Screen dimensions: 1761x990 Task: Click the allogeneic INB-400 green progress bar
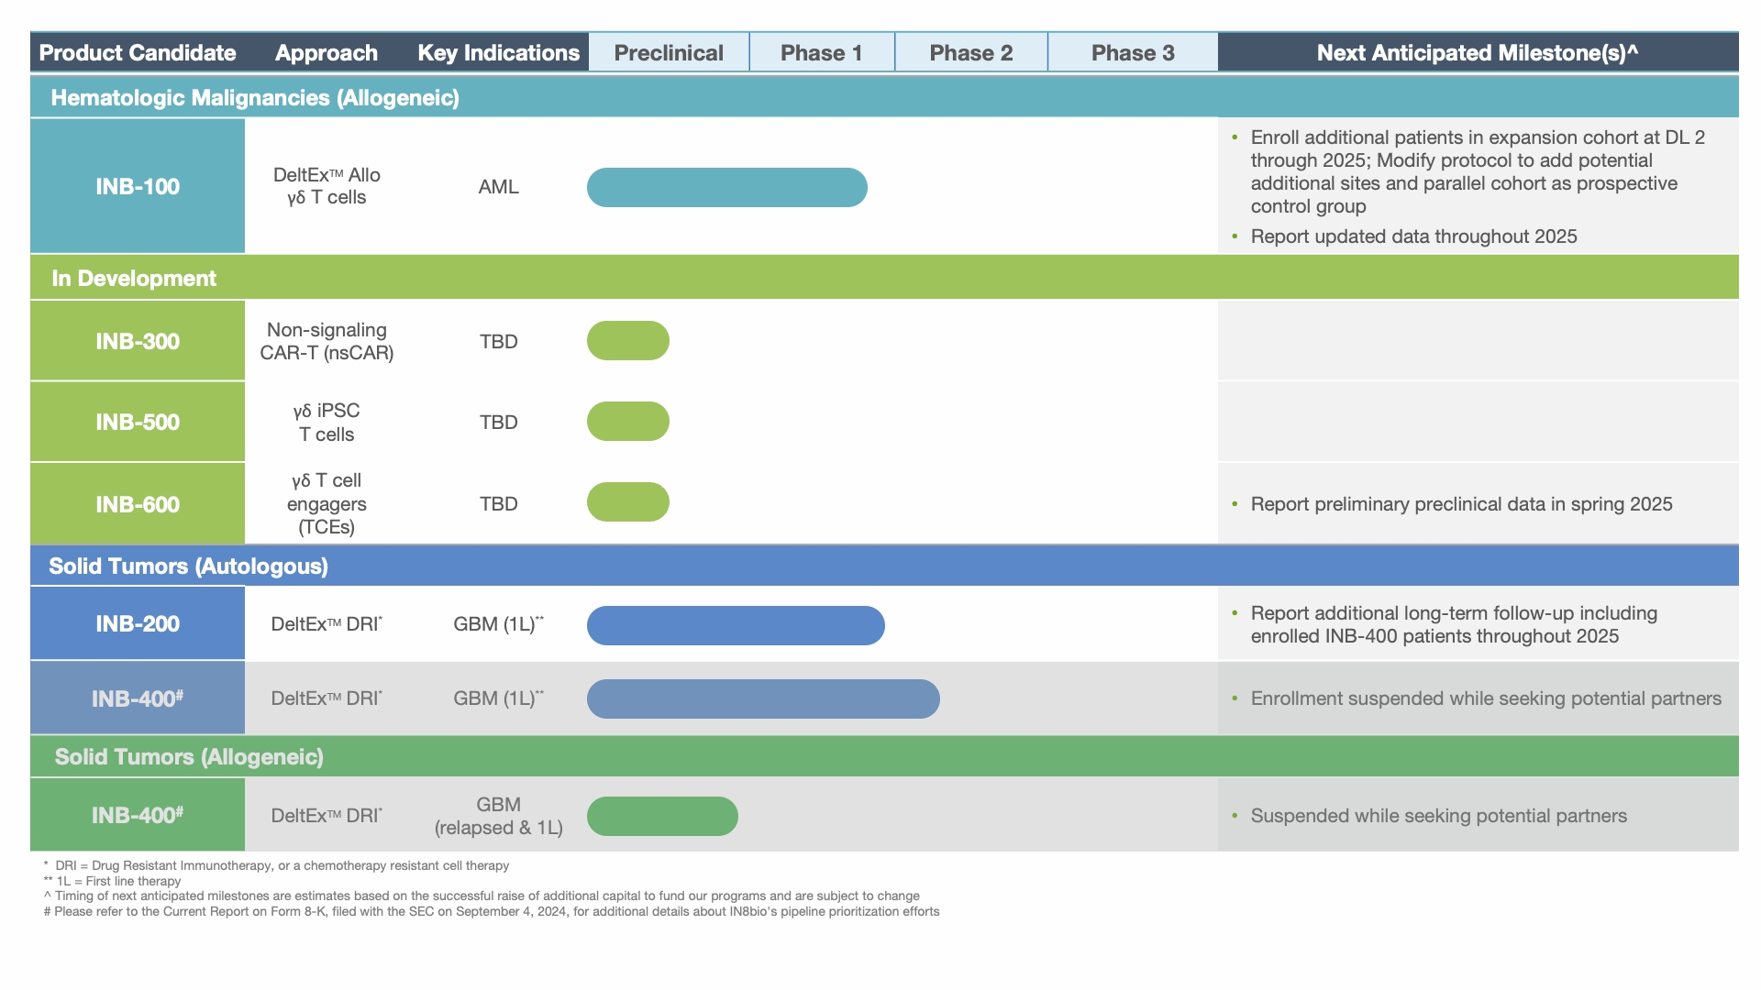[662, 816]
